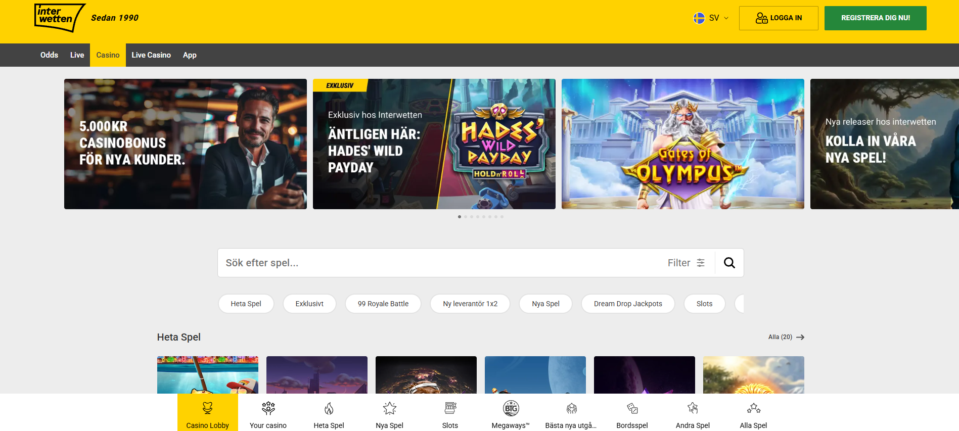
Task: Select the Nya Spel category chip
Action: (546, 304)
